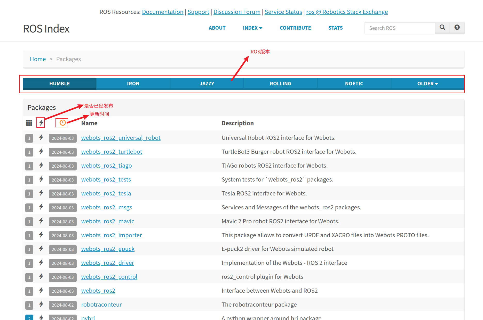
Task: Open the Support resource link
Action: coord(199,12)
